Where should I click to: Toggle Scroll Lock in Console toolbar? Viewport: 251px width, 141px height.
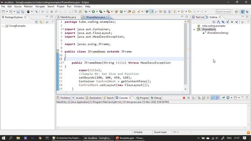pyautogui.click(x=204, y=98)
